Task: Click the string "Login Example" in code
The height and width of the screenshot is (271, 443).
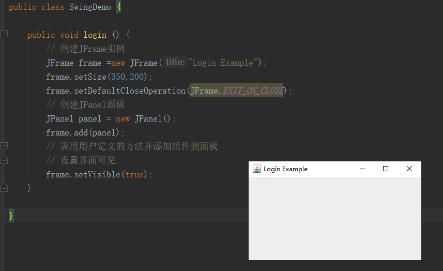Action: click(223, 63)
